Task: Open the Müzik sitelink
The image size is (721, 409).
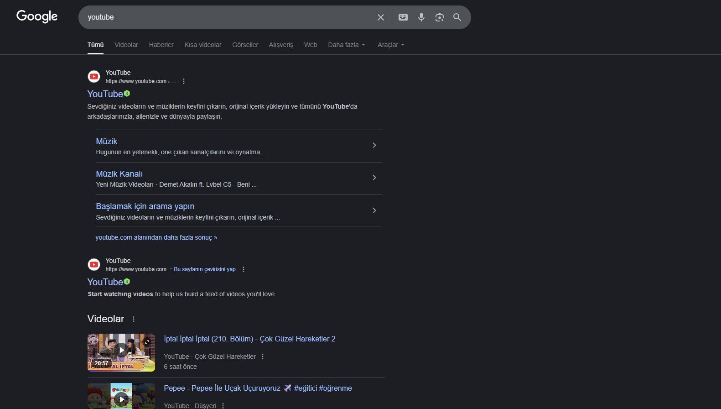Action: coord(107,142)
